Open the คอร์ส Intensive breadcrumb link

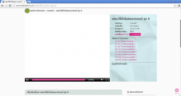pos(37,11)
